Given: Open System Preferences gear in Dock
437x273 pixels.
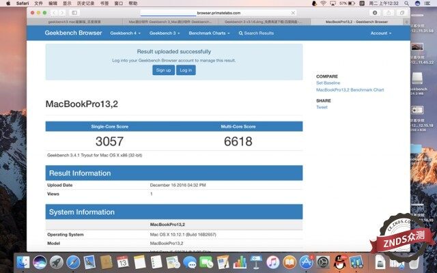Looking at the screenshot, I should click(323, 262).
